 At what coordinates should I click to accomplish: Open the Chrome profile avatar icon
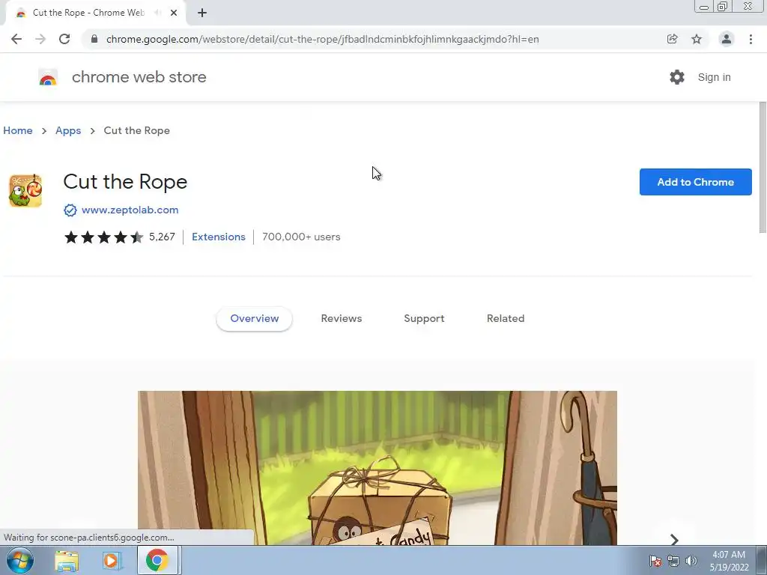click(x=727, y=39)
